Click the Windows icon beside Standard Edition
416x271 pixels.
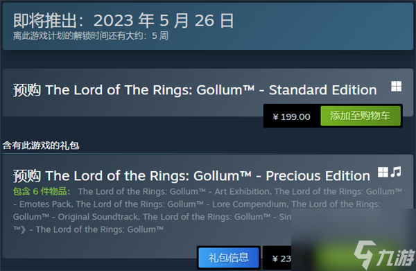coord(396,87)
